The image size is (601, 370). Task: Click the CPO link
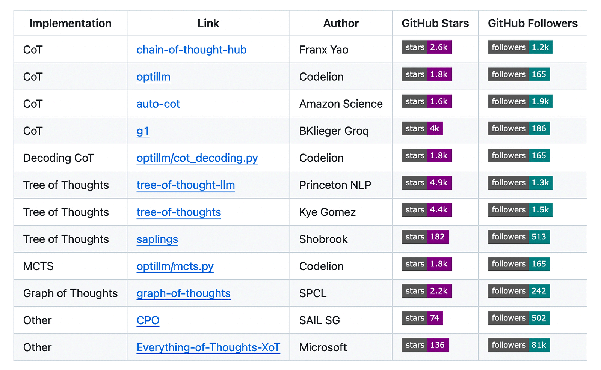click(148, 320)
